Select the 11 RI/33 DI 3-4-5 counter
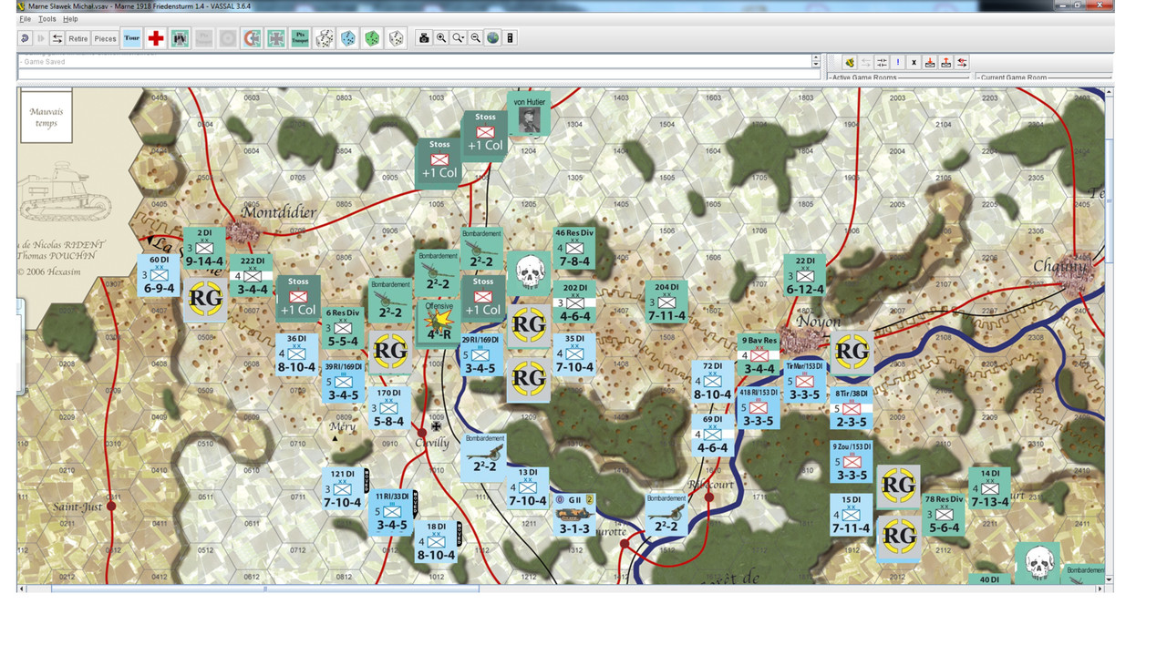Image resolution: width=1167 pixels, height=645 pixels. (x=392, y=512)
